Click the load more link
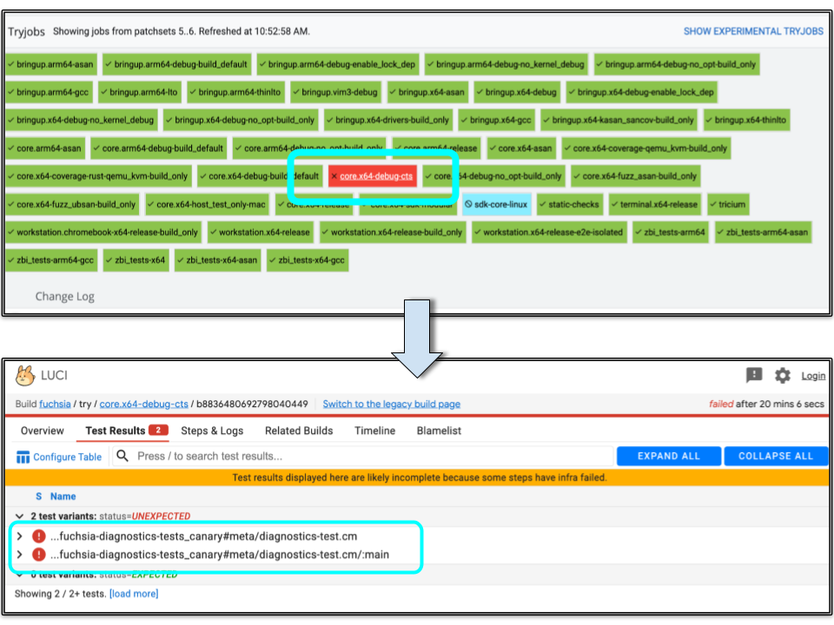The width and height of the screenshot is (834, 625). (132, 594)
